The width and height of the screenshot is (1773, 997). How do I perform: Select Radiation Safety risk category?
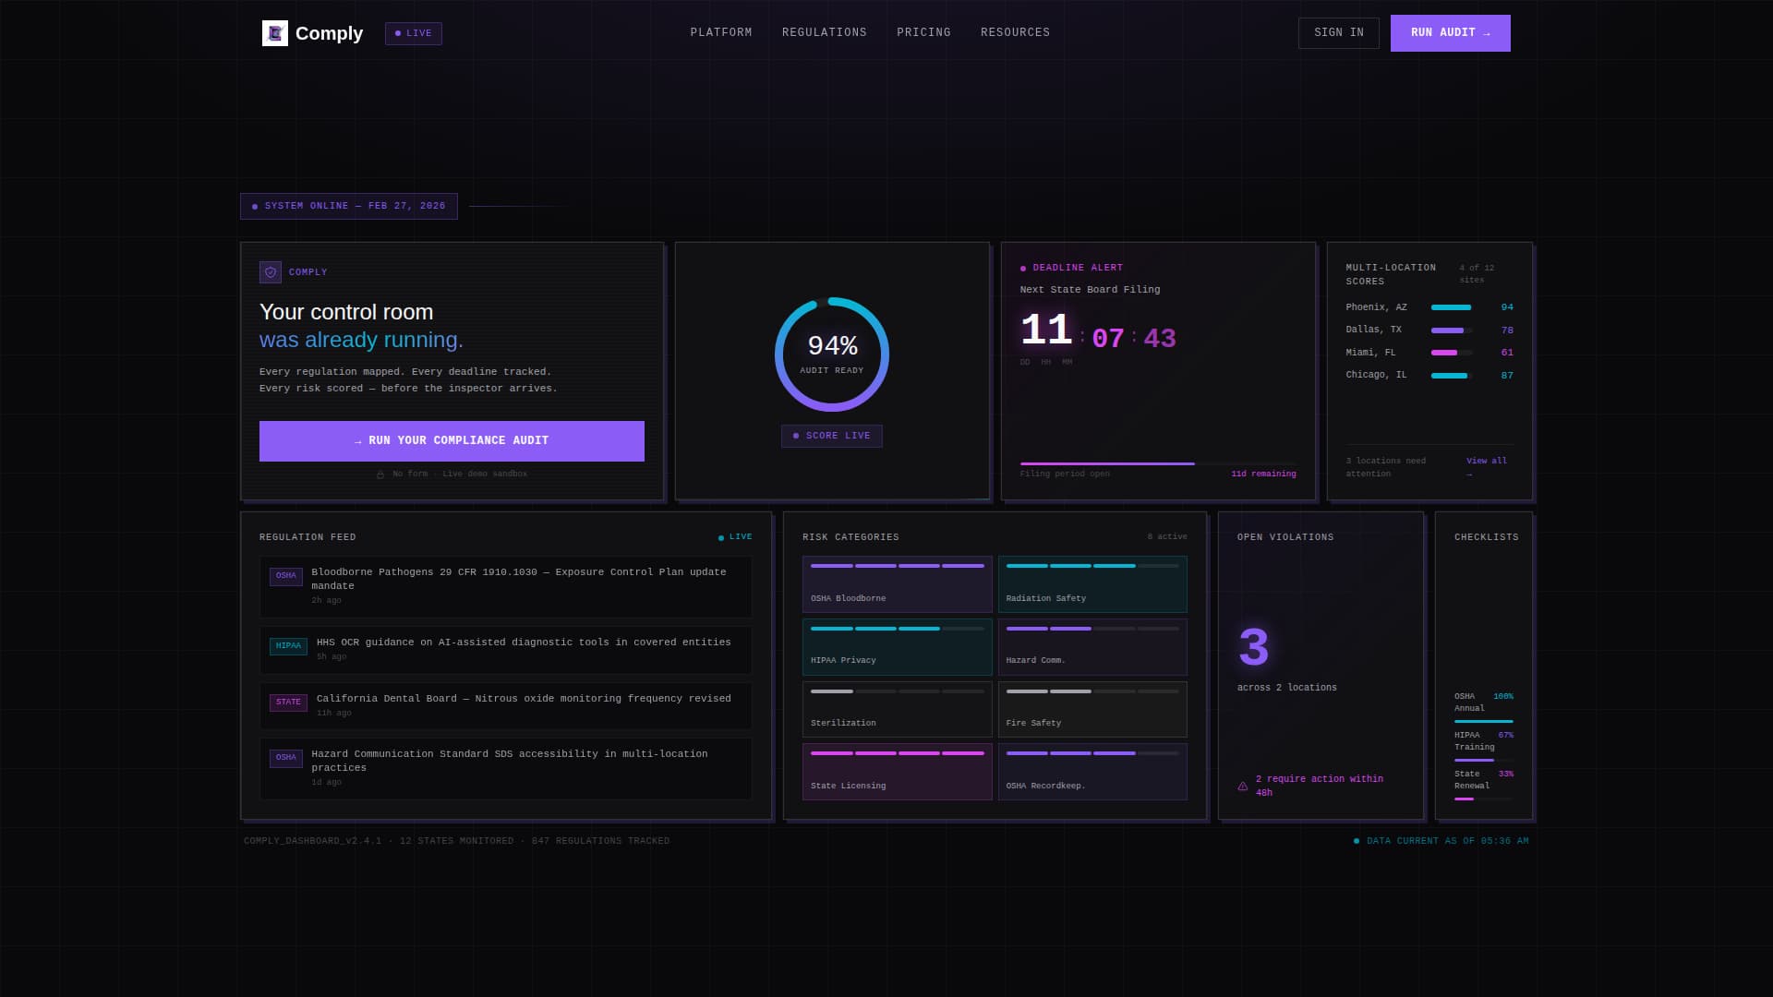click(1092, 584)
